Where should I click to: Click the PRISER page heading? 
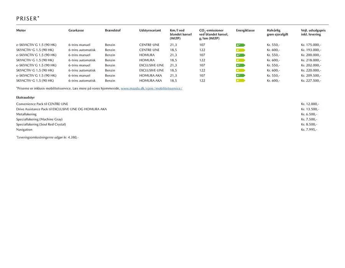pyautogui.click(x=28, y=18)
